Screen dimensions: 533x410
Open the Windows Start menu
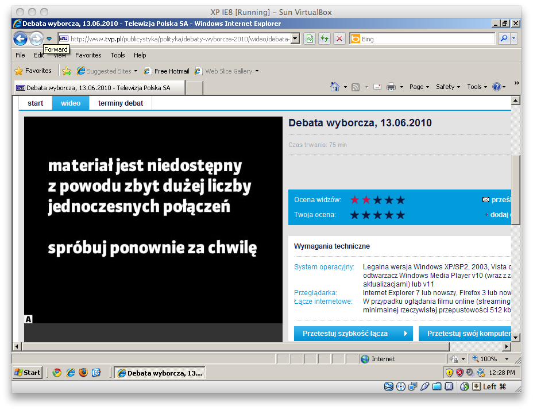27,373
